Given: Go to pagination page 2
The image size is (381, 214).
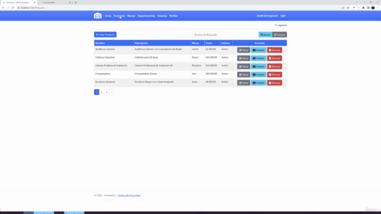Looking at the screenshot, I should point(102,92).
